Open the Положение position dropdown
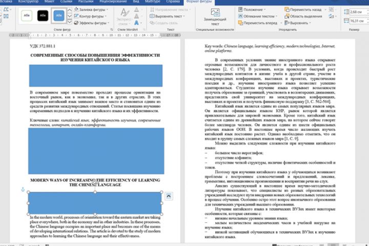 tap(252, 10)
